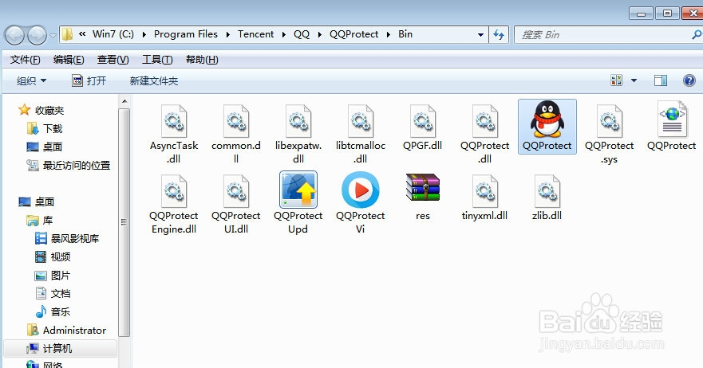Select the QQProtectUI.dll file
Screen dimensions: 703x368
click(236, 204)
